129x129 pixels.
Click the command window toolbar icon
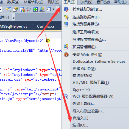49,10
